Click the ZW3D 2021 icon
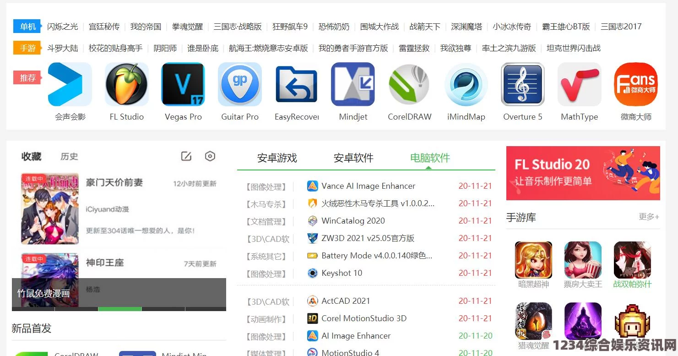This screenshot has width=678, height=356. pos(312,238)
